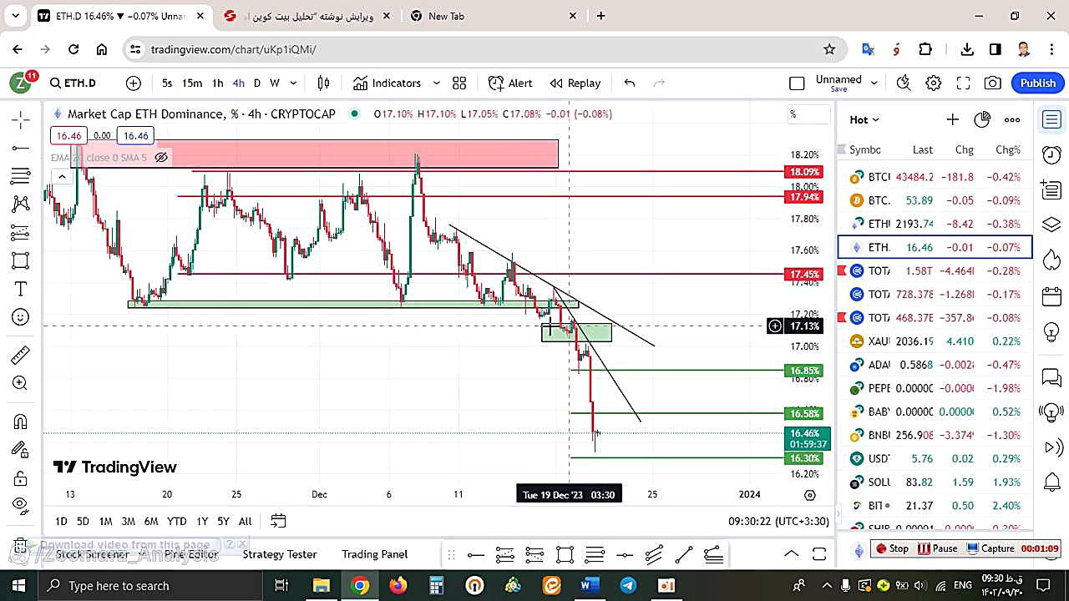Select the XAU watchlist row

[935, 341]
